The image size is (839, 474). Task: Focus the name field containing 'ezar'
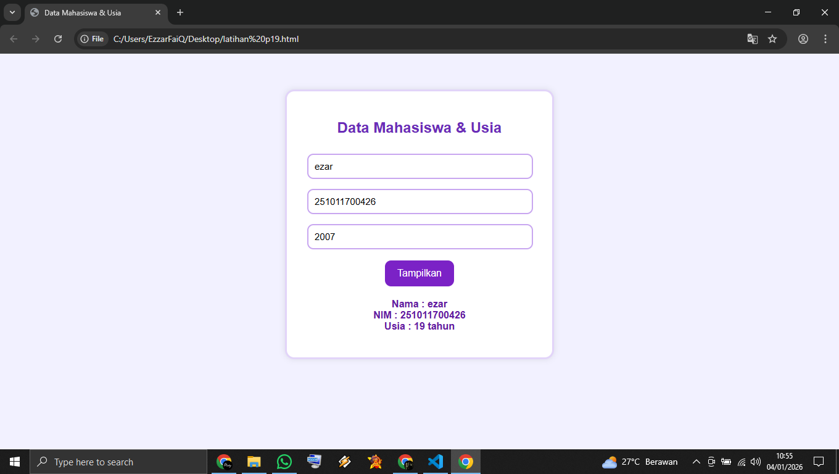click(x=420, y=166)
